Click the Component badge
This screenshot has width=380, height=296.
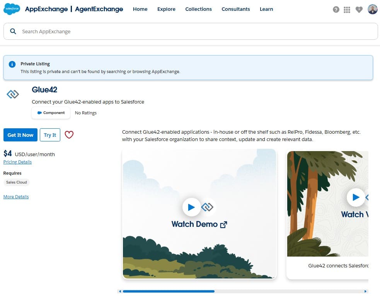[x=51, y=112]
